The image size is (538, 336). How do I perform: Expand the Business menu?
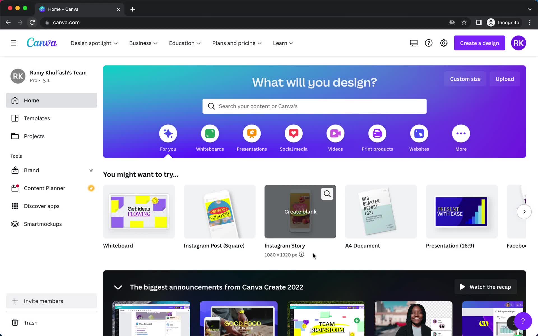click(143, 43)
